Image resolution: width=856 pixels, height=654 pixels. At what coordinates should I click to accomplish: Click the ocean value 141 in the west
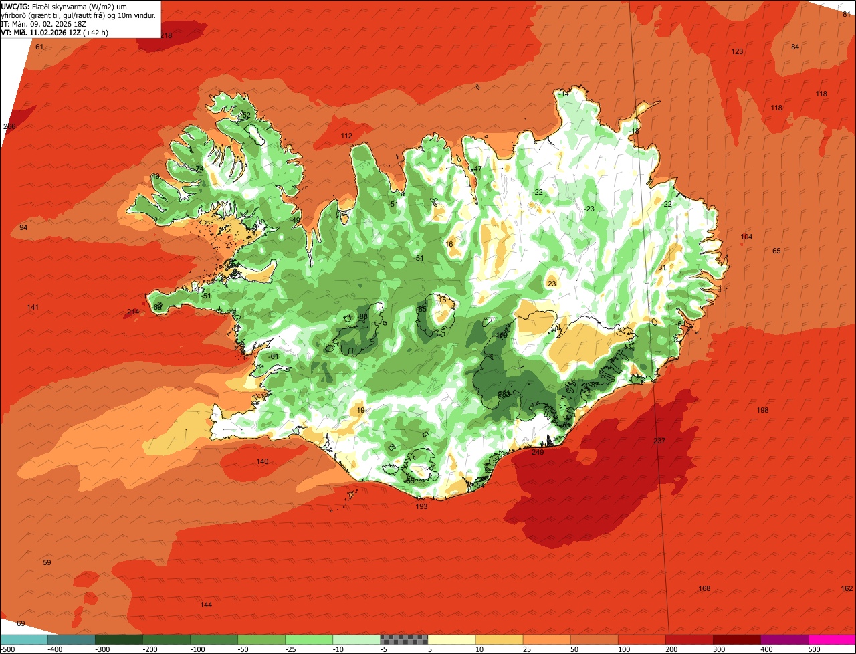click(x=33, y=307)
